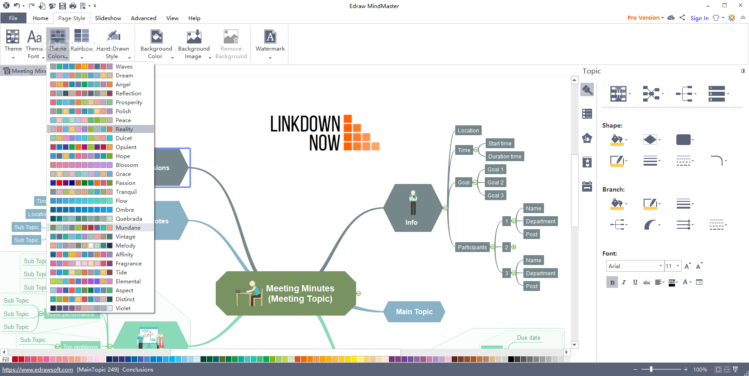The image size is (749, 376).
Task: Open the View tab
Action: click(x=172, y=18)
